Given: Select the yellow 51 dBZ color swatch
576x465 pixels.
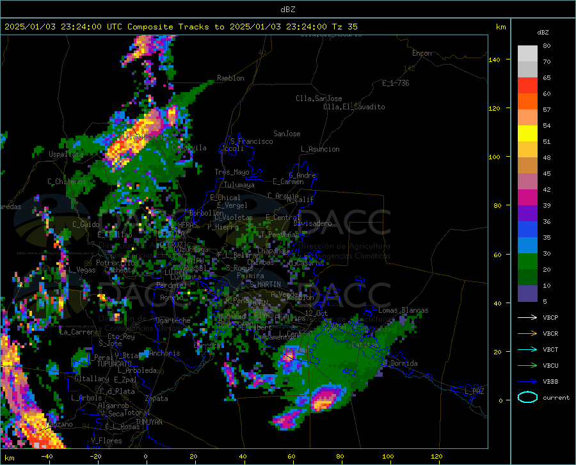Looking at the screenshot, I should tap(527, 134).
